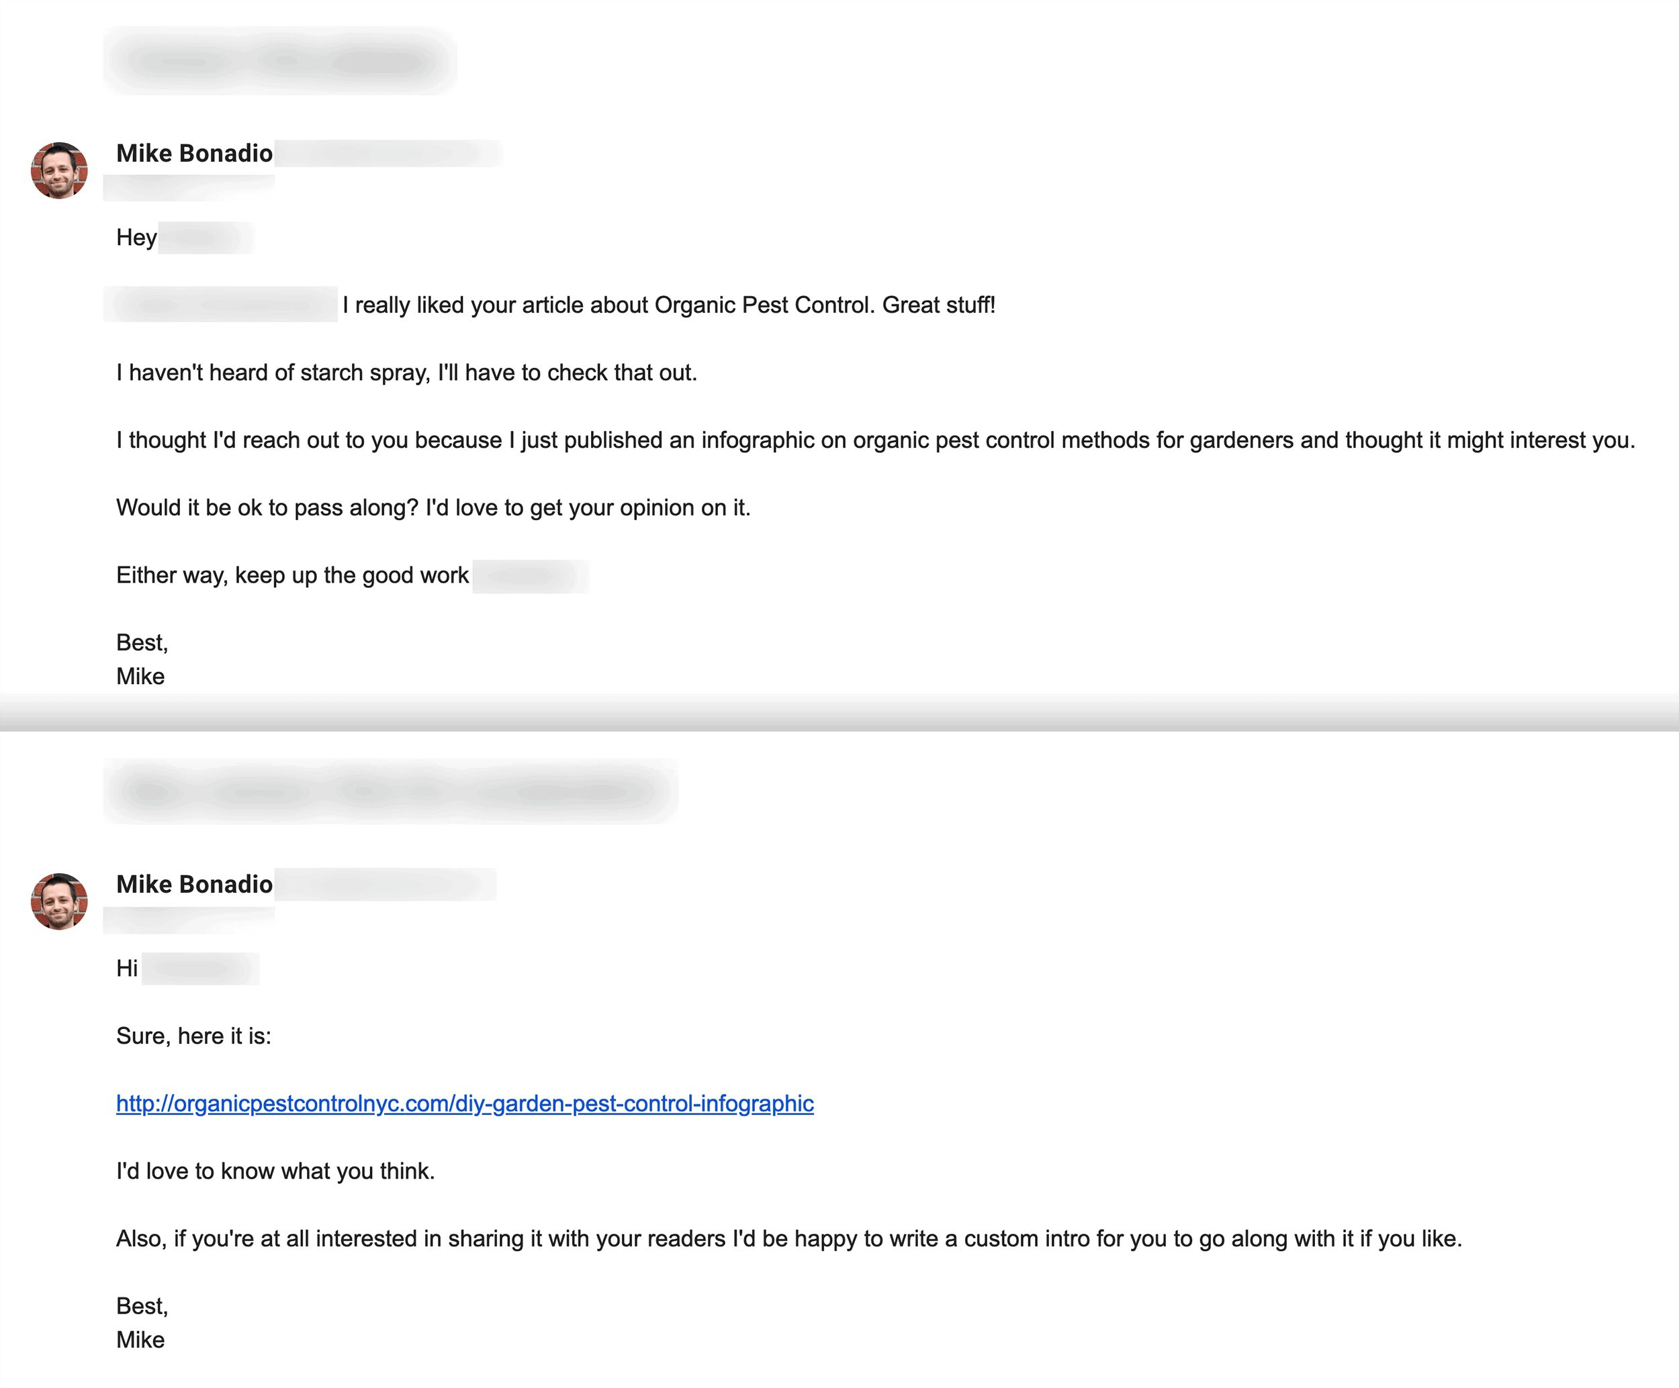Viewport: 1679px width, 1388px height.
Task: Click the blurred subject line of second email
Action: click(391, 791)
